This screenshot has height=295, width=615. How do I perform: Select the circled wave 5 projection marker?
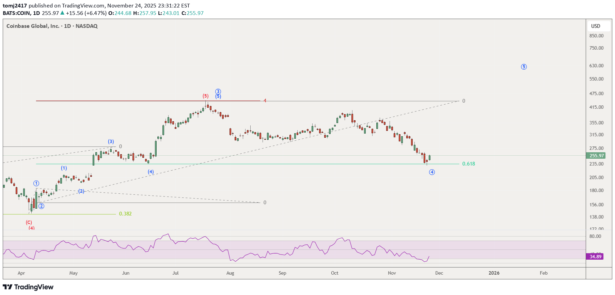[x=524, y=67]
